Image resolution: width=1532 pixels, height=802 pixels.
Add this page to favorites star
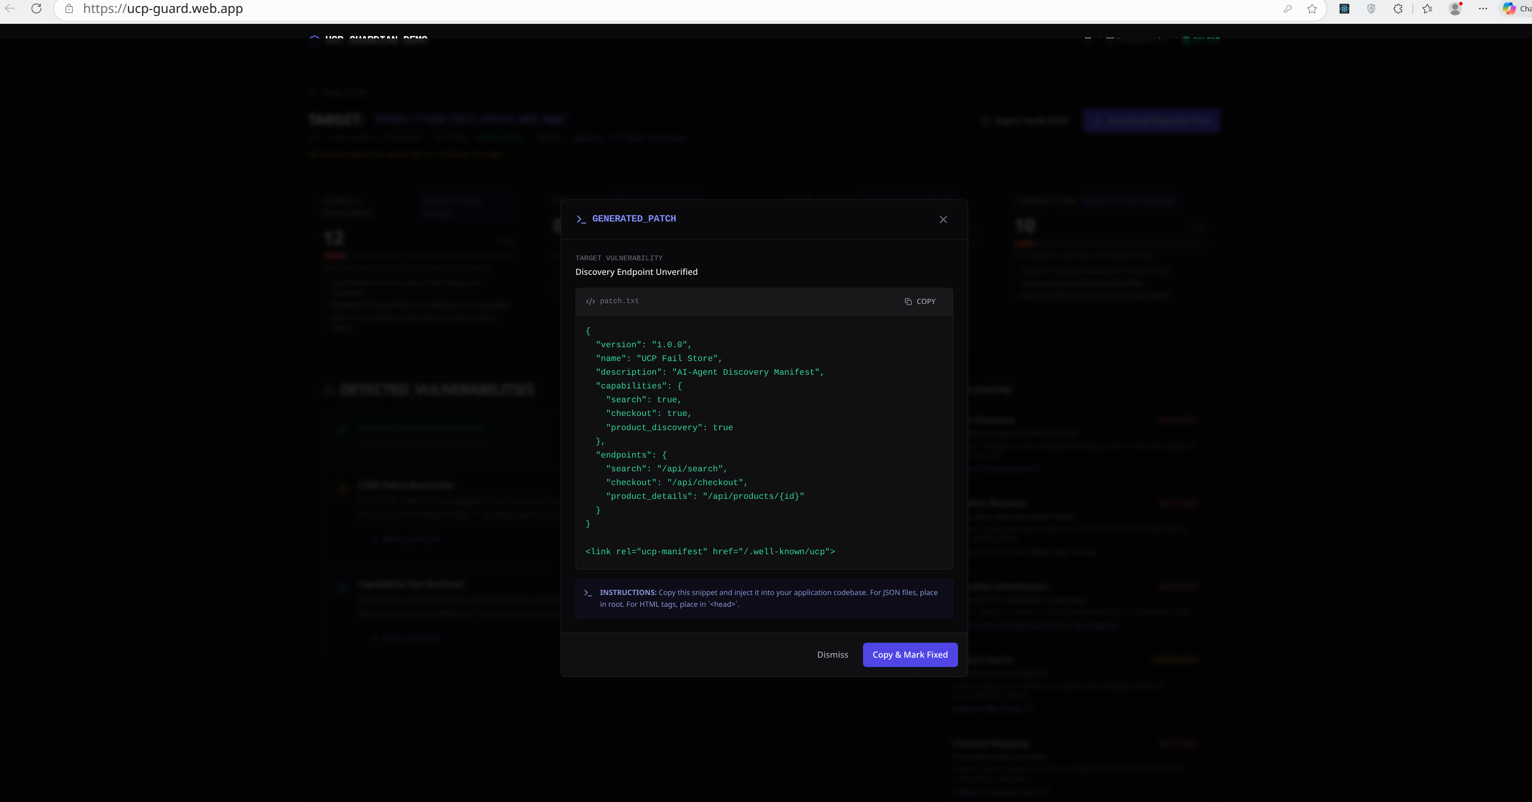coord(1312,9)
